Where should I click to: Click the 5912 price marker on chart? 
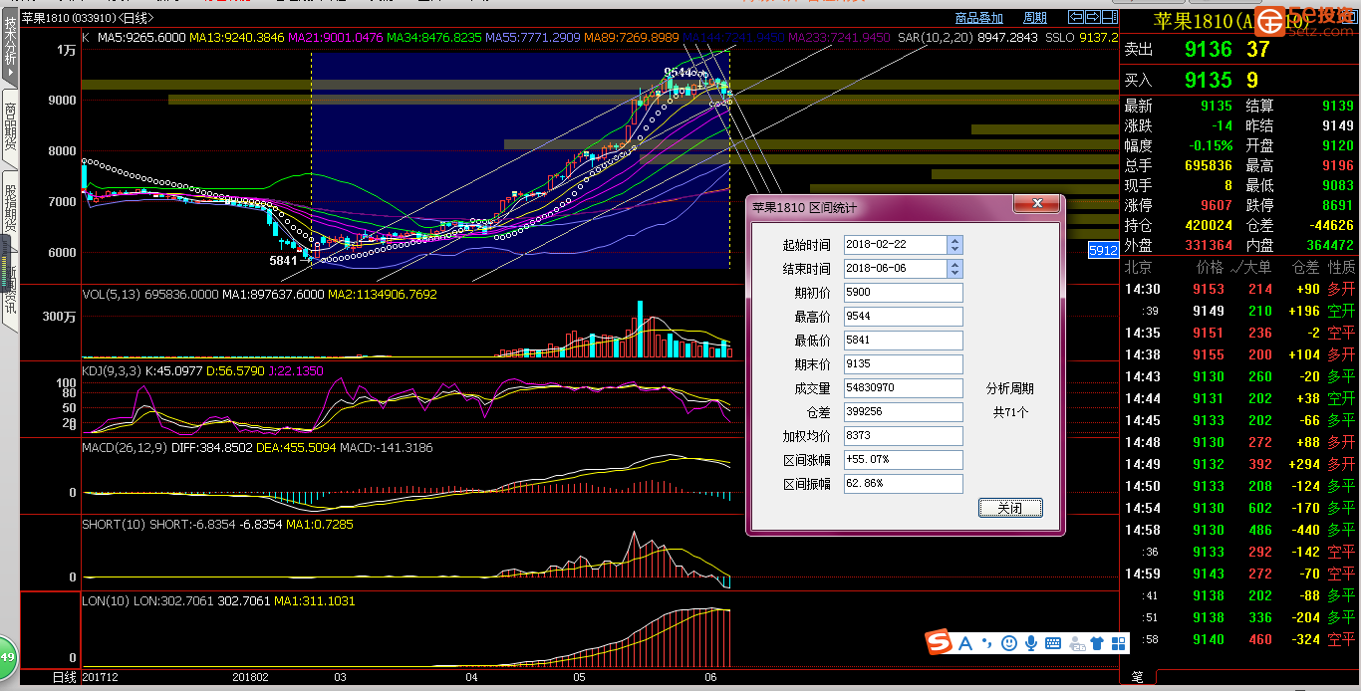click(x=1102, y=251)
